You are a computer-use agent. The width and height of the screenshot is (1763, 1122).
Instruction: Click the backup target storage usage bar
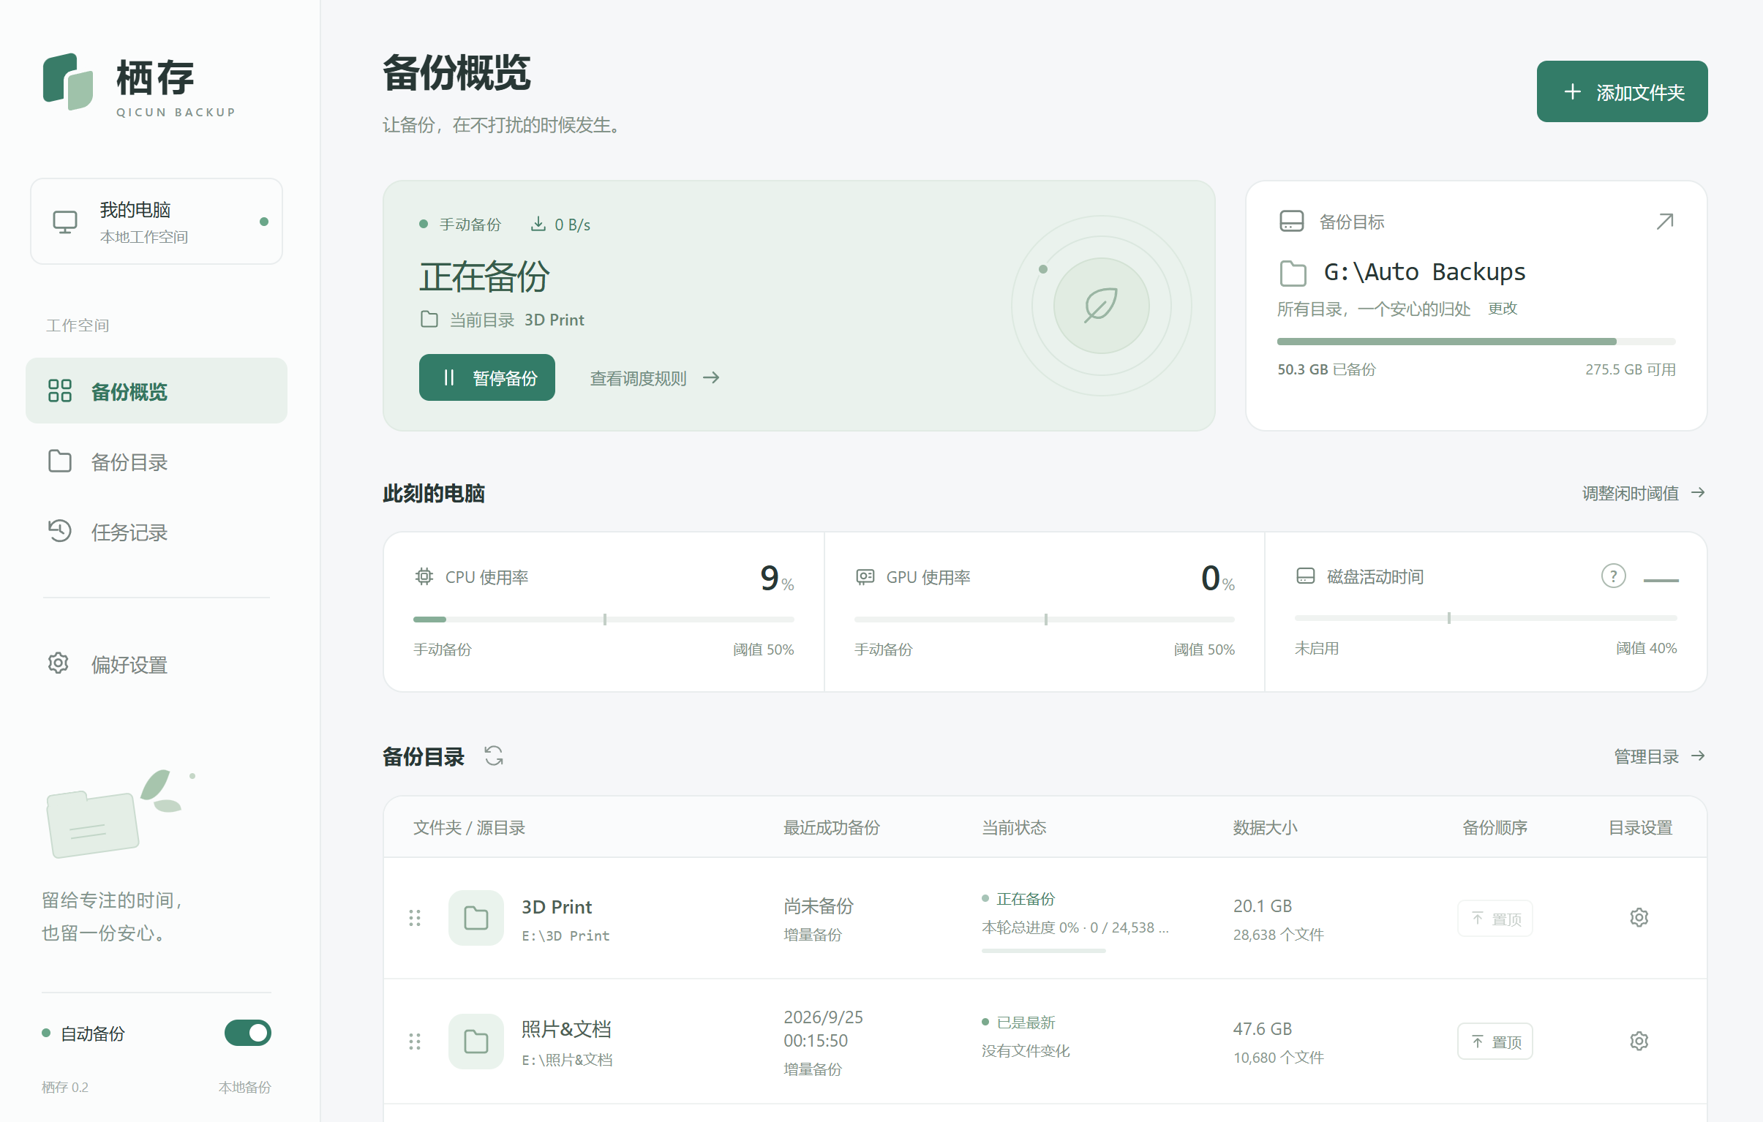pos(1476,341)
